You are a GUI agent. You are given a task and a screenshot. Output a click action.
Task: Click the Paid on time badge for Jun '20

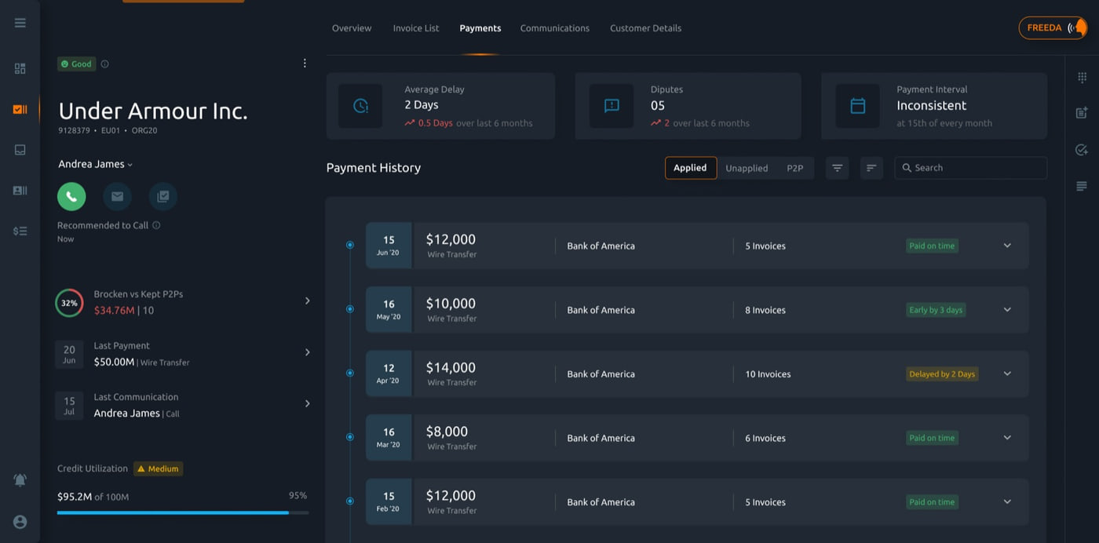coord(932,246)
